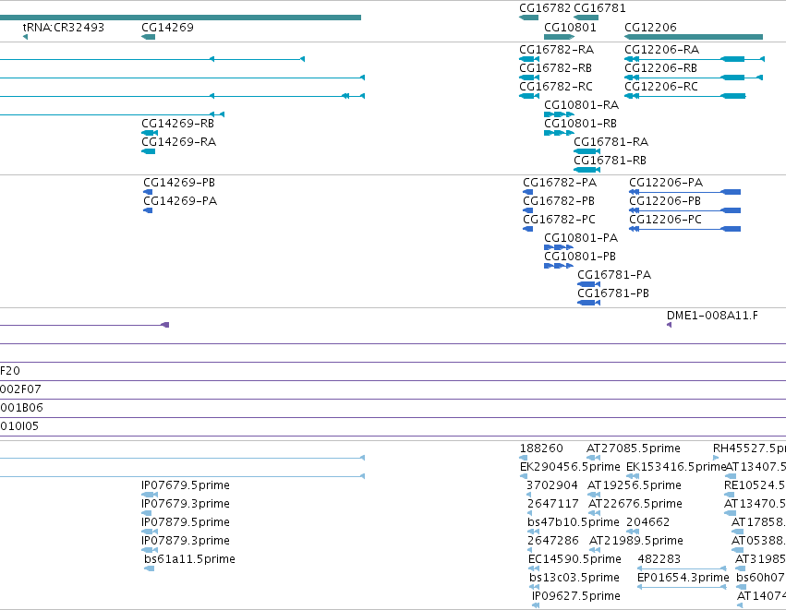Click protein CG16781-PA label
This screenshot has width=786, height=610.
tap(614, 275)
